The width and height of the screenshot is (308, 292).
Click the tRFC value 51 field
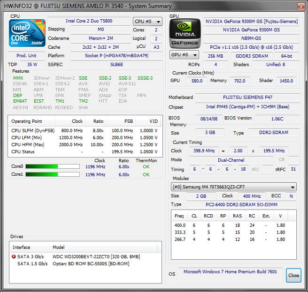click(293, 169)
